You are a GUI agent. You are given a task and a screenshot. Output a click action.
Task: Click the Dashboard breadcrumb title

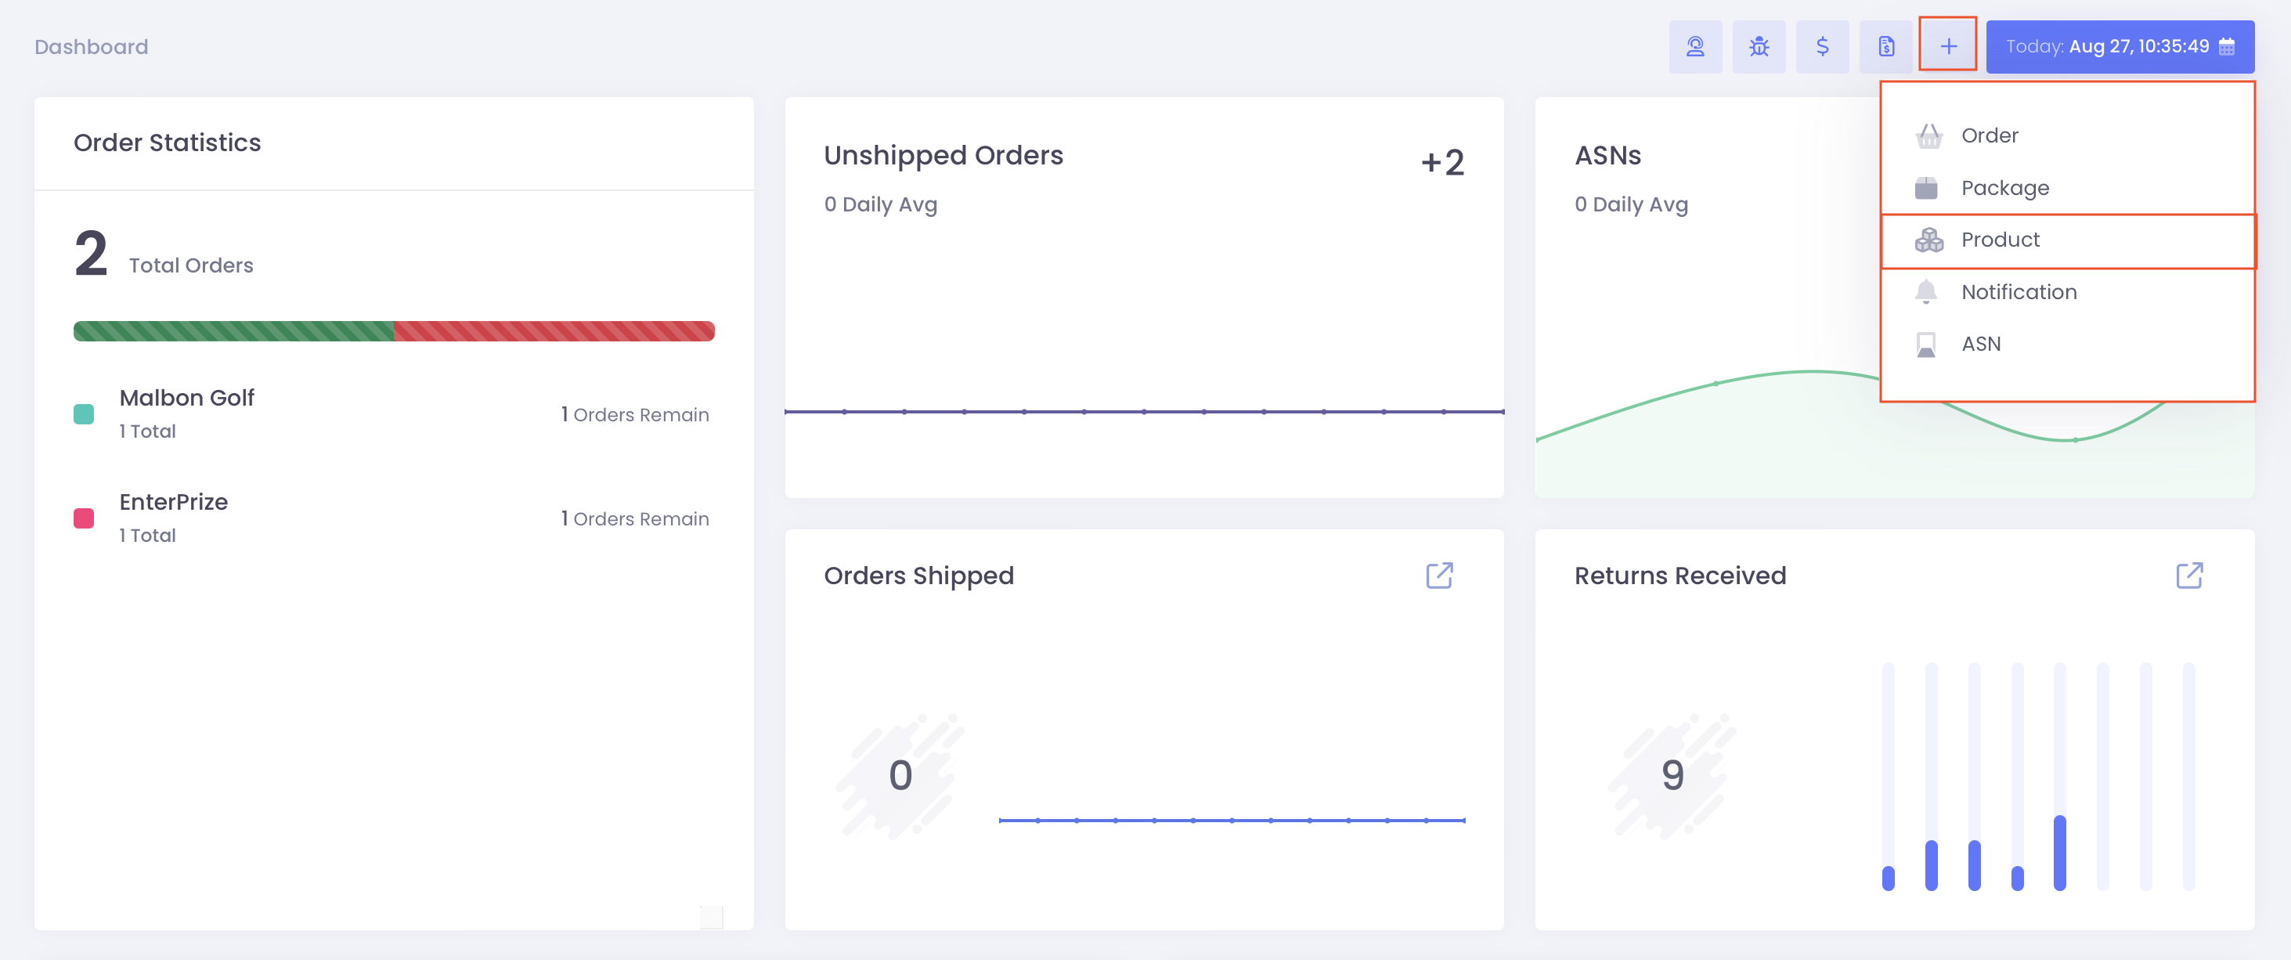[x=91, y=46]
